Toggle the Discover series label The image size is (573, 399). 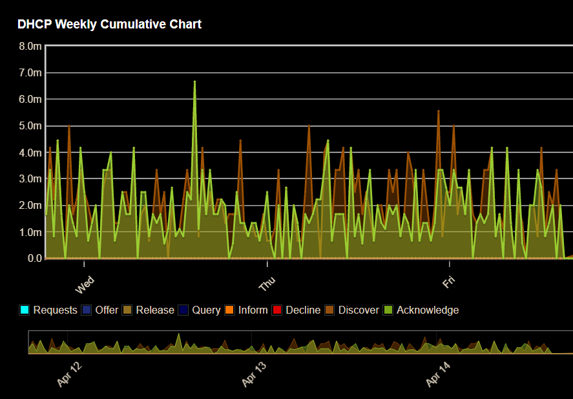359,310
